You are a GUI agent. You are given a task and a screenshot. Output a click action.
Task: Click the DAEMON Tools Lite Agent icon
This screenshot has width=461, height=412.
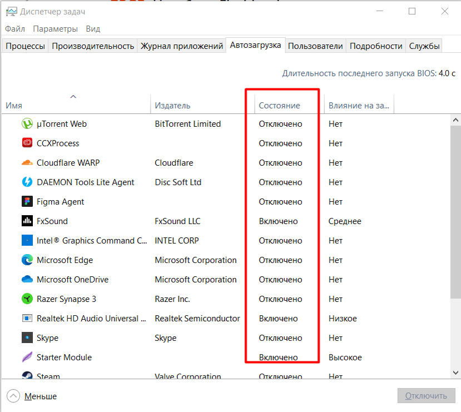[x=27, y=182]
